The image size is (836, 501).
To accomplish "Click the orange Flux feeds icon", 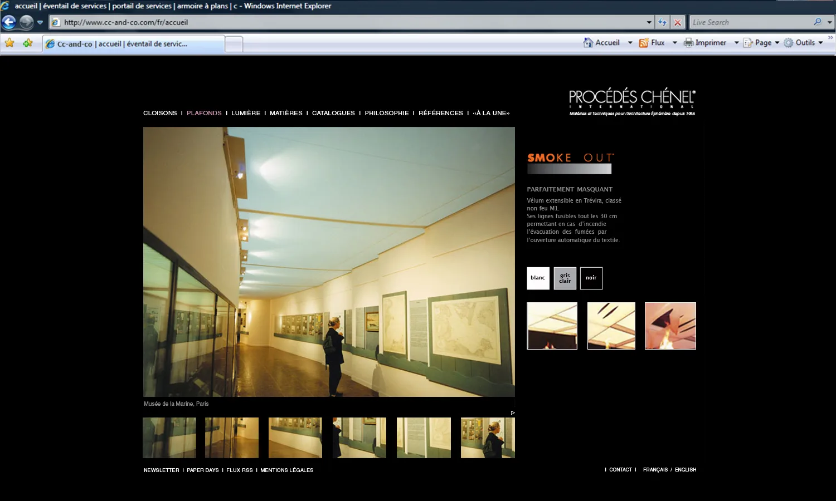I will point(644,43).
